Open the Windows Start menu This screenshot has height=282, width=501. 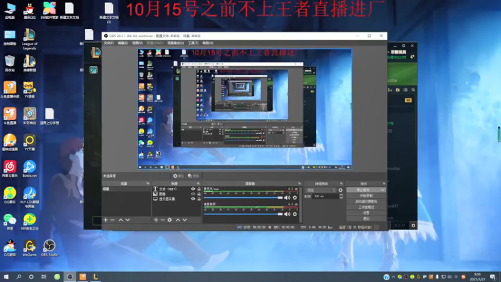[6, 277]
